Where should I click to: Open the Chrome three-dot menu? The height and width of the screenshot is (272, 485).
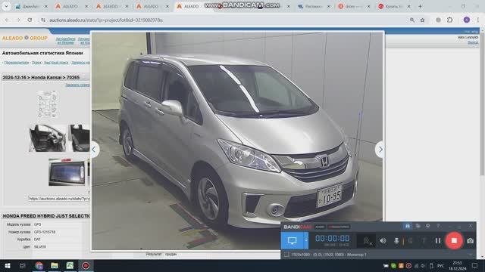pyautogui.click(x=478, y=20)
